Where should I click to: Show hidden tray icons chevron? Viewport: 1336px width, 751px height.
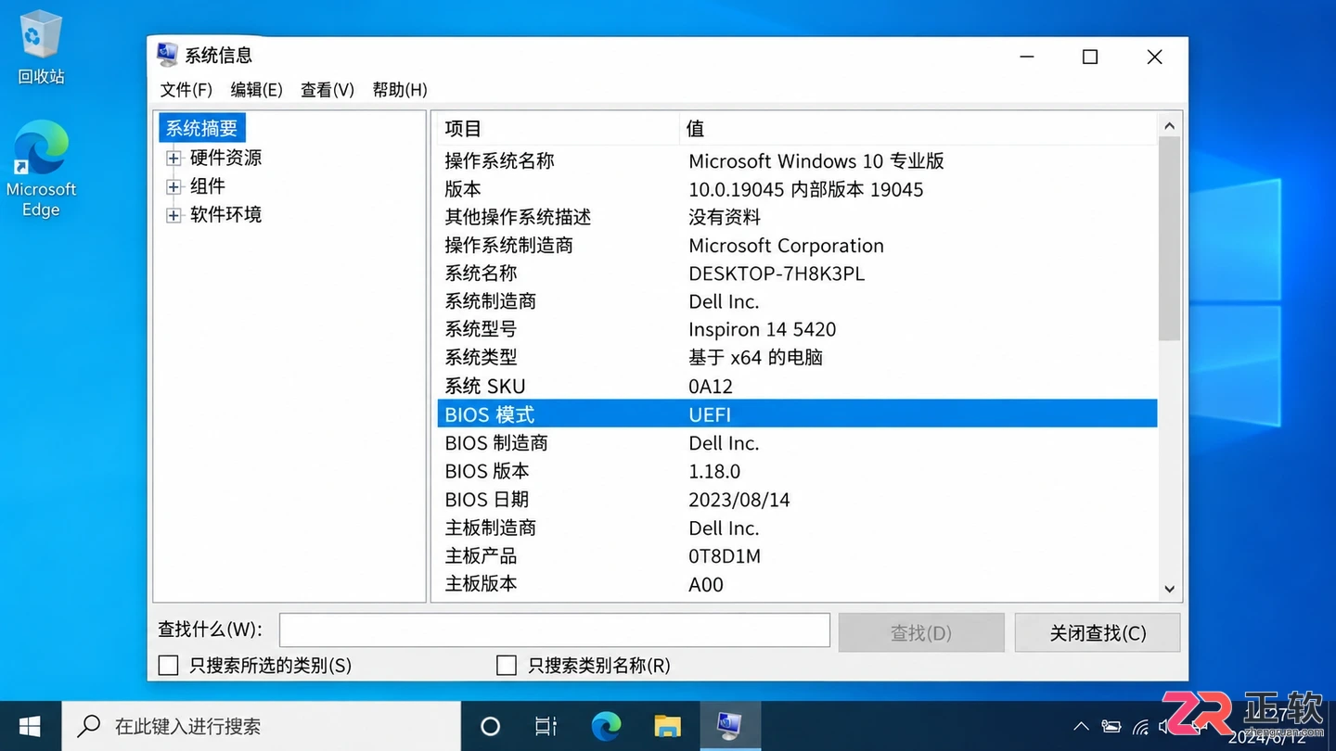tap(1081, 727)
